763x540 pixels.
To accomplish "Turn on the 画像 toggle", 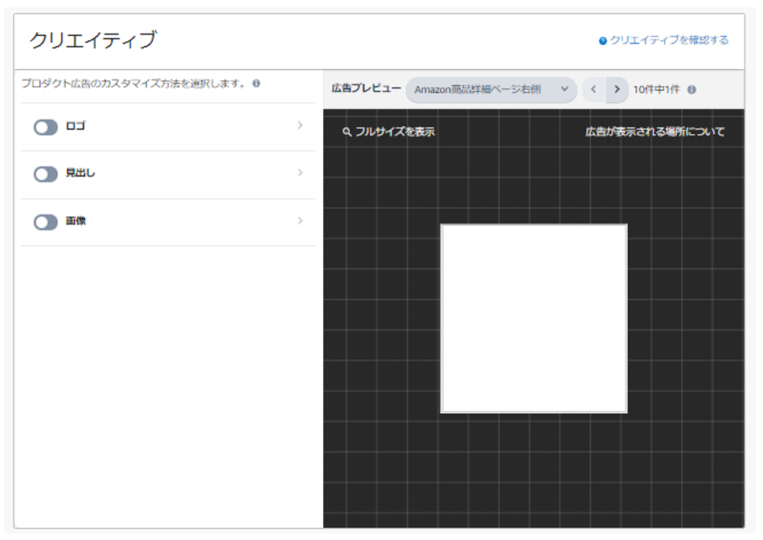I will tap(46, 223).
